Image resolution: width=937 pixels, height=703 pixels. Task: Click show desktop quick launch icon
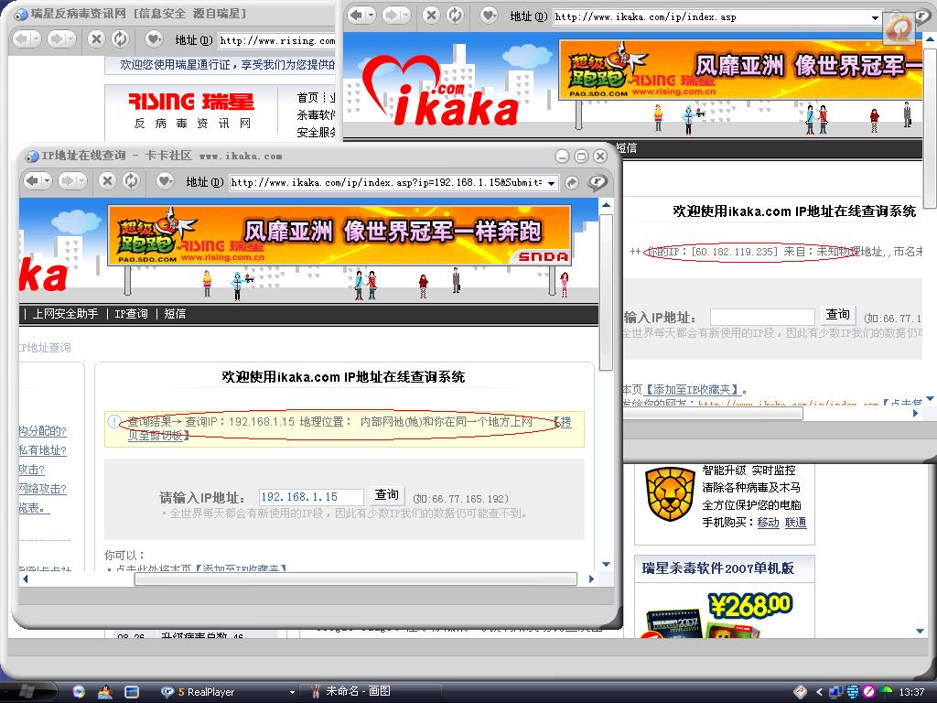pos(132,692)
